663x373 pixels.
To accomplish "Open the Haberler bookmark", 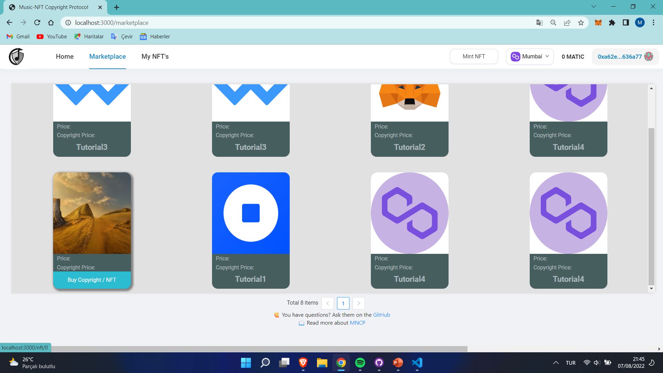I will click(x=155, y=36).
